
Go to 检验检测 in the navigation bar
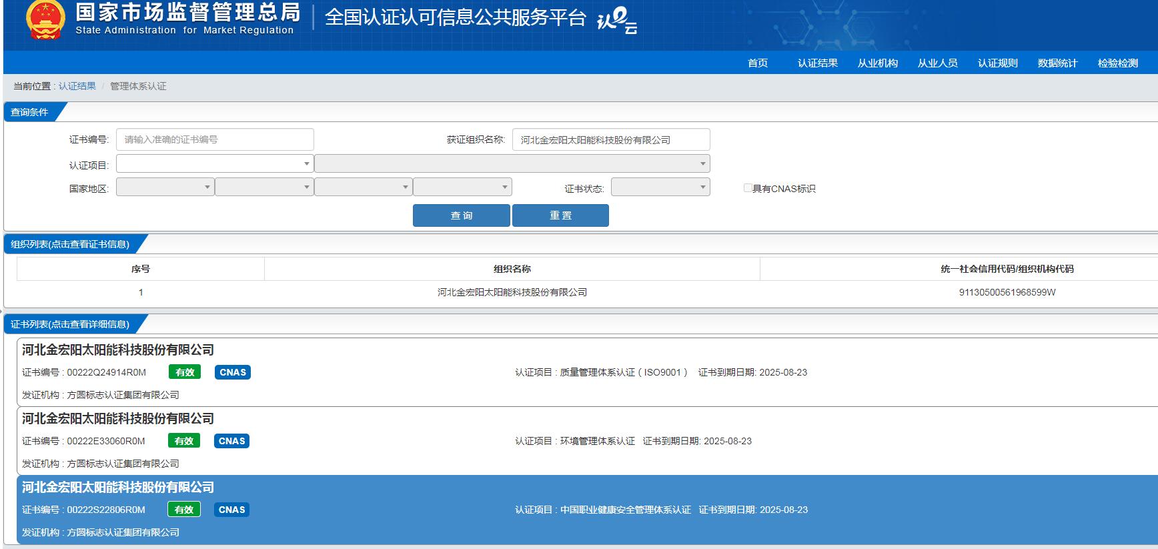tap(1118, 63)
